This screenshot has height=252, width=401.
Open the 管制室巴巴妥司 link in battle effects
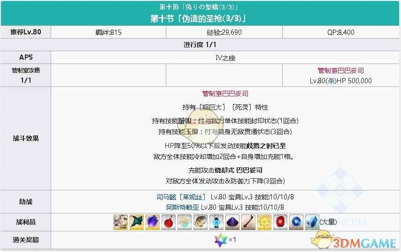point(225,94)
